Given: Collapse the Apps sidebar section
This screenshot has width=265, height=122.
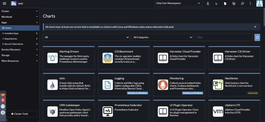Looking at the screenshot, I should [20, 22].
